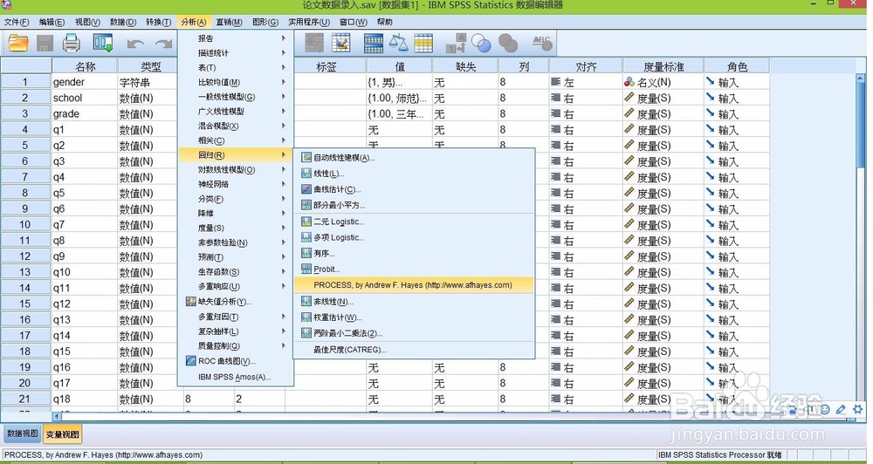Viewport: 873px width, 464px height.
Task: Click the role arrow icon in grade row
Action: [x=711, y=113]
